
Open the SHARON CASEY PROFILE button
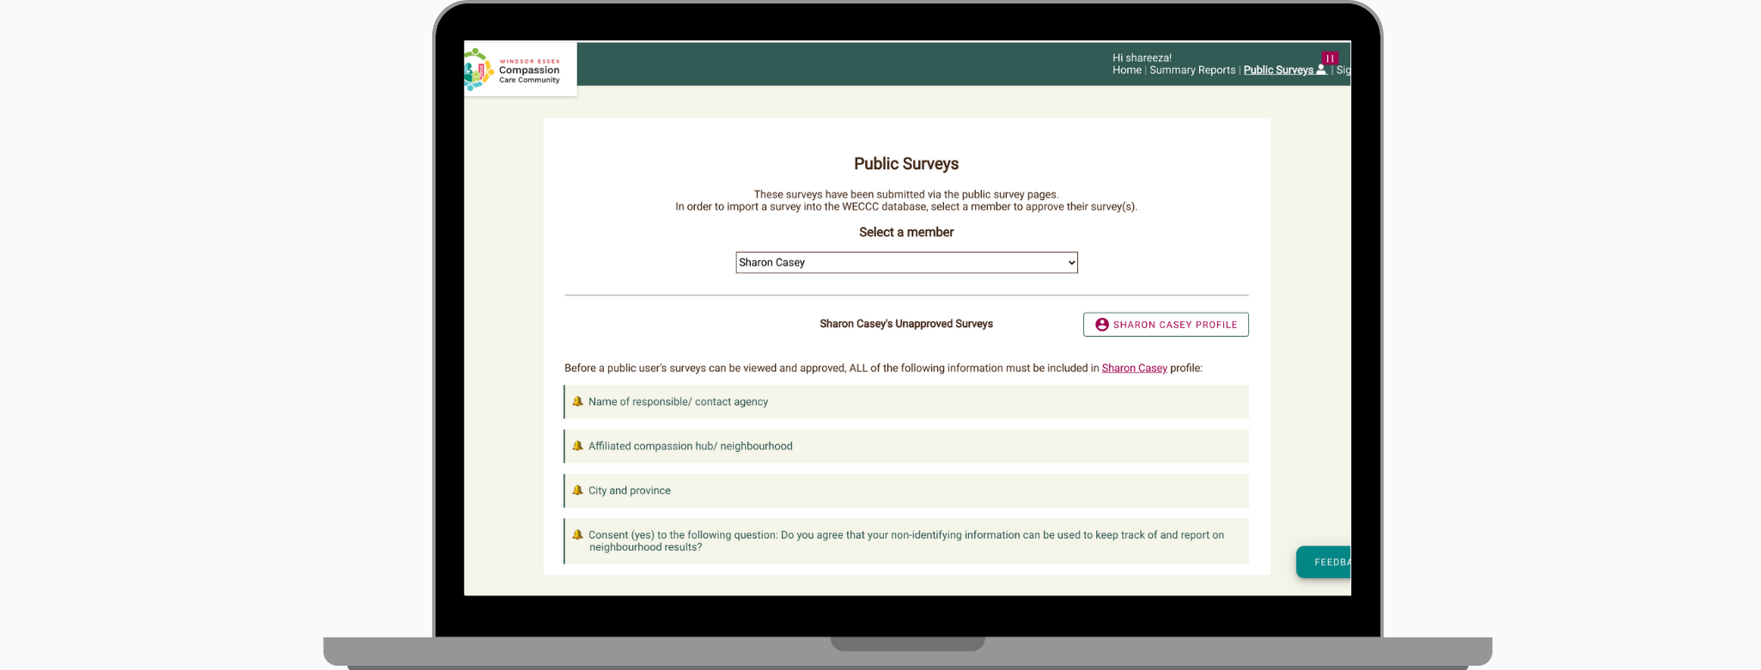[x=1166, y=325]
